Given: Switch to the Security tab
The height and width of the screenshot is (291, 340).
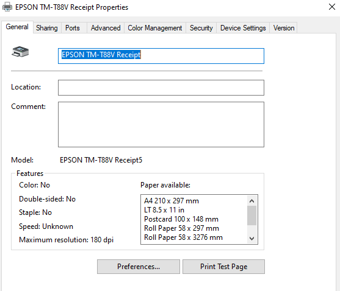Looking at the screenshot, I should pos(201,28).
